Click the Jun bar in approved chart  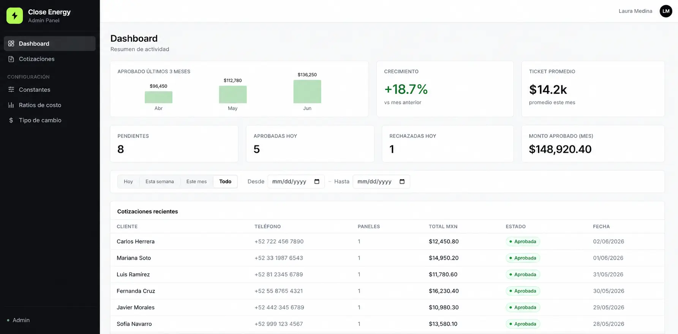(307, 91)
